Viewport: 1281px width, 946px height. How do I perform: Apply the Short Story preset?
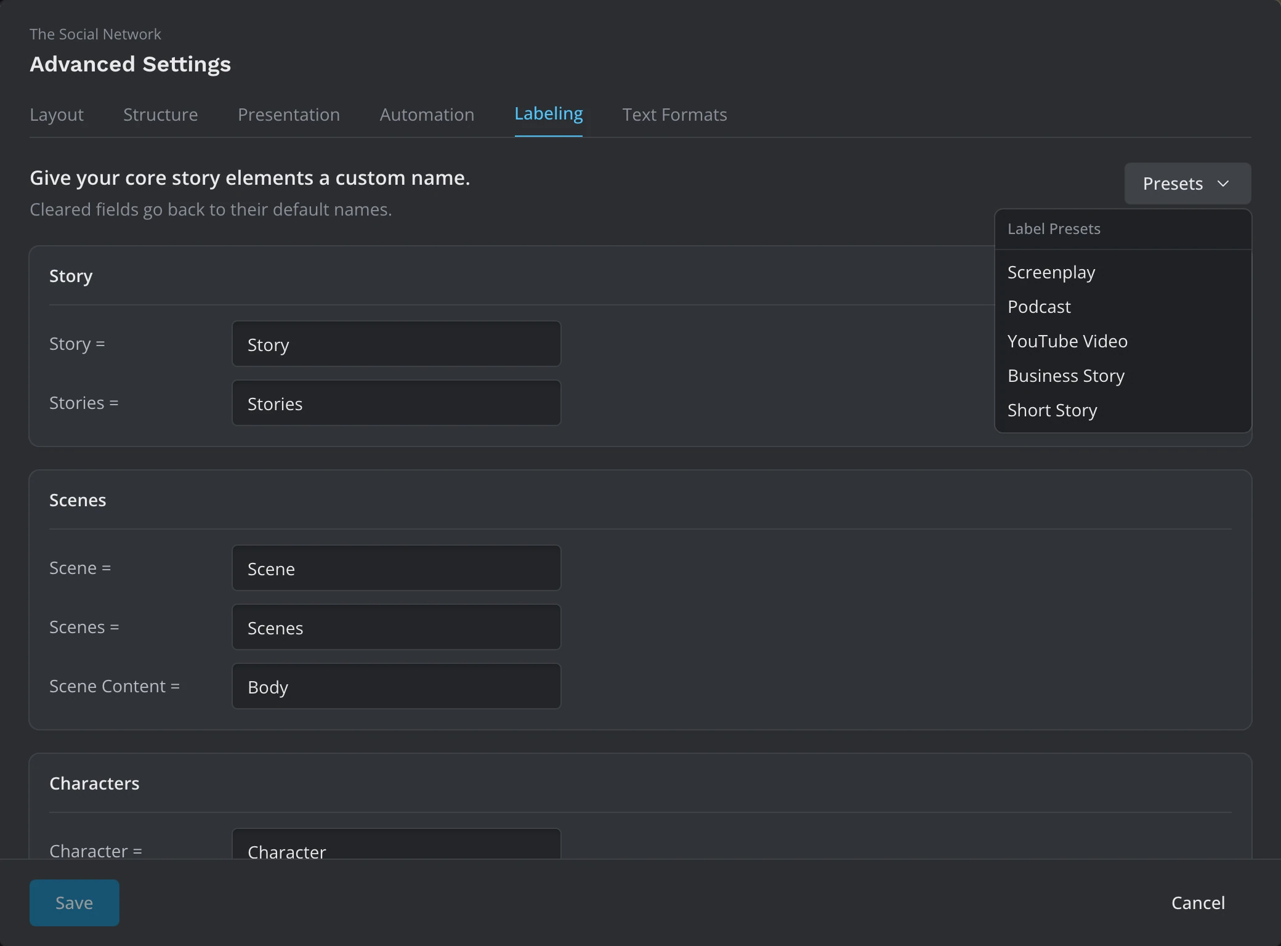(x=1123, y=410)
